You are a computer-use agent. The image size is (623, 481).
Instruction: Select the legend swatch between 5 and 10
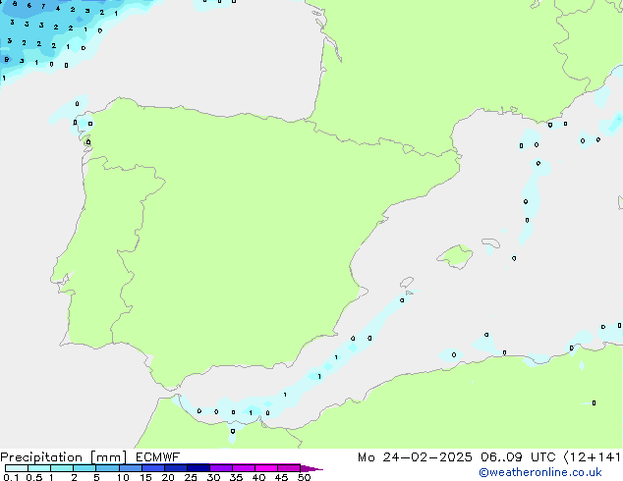[107, 468]
